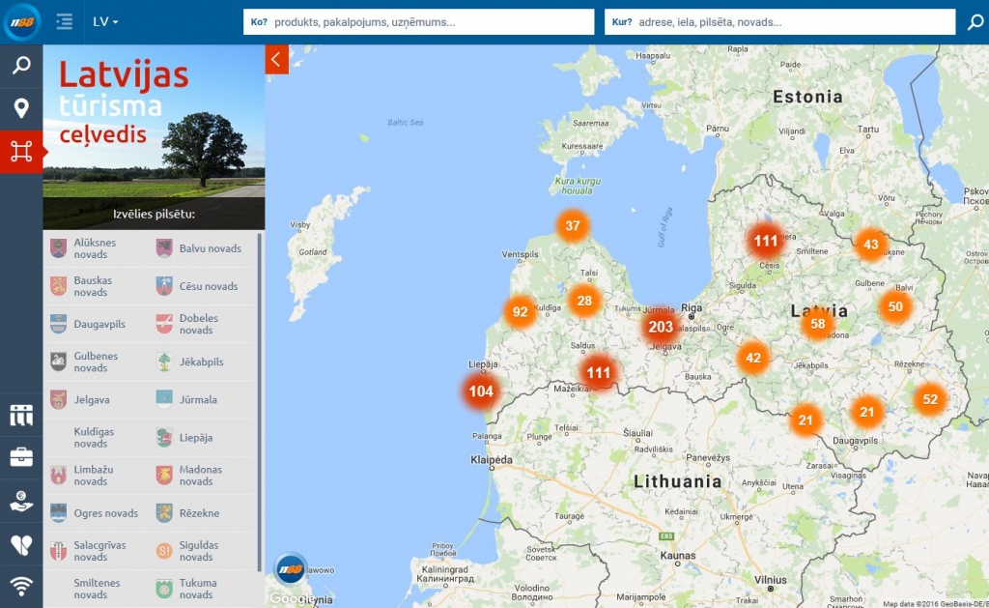Collapse the side panel with the orange arrow

pyautogui.click(x=276, y=60)
